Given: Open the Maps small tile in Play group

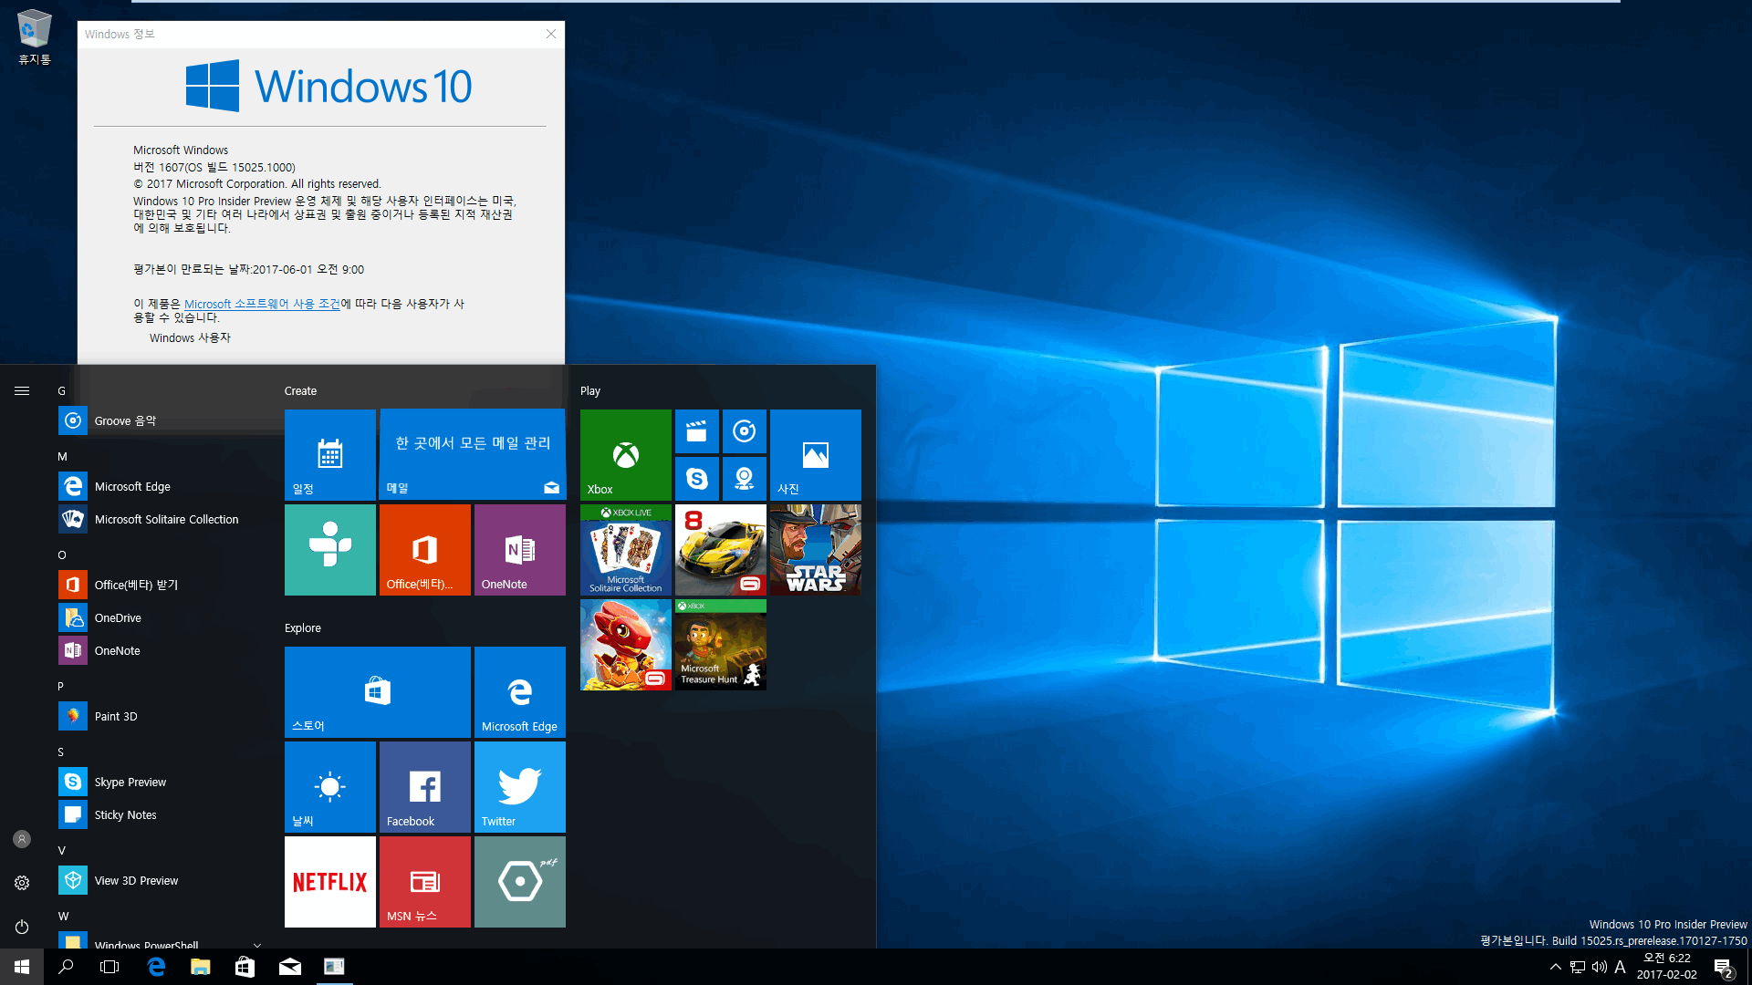Looking at the screenshot, I should point(745,479).
